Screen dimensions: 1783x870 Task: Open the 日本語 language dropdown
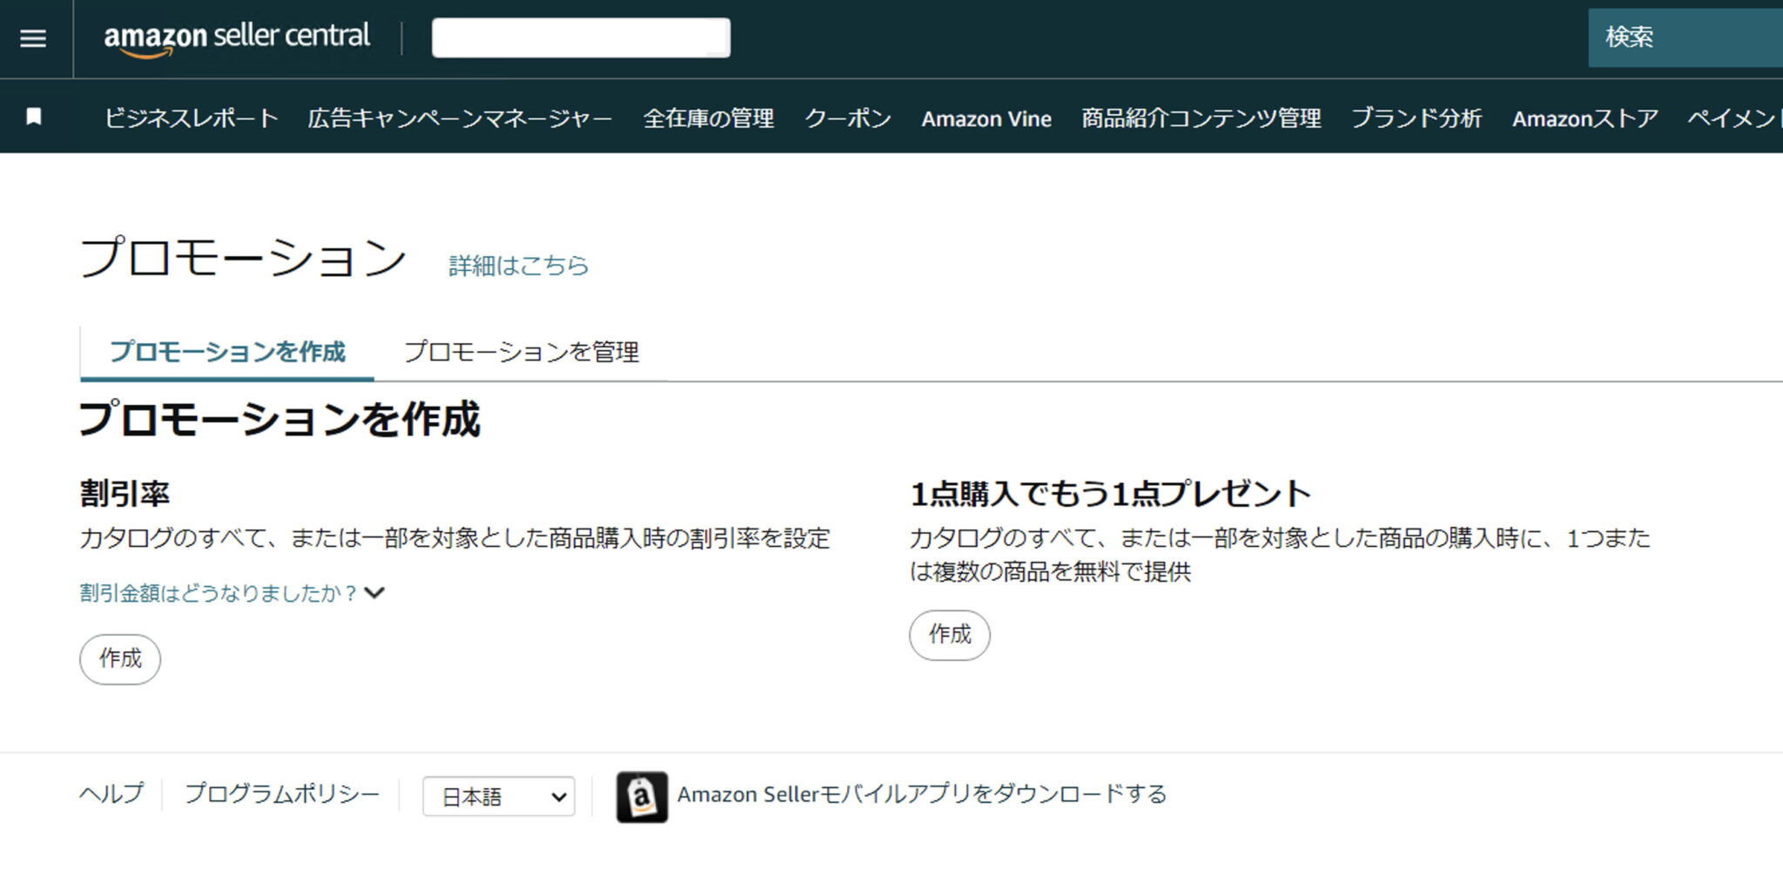click(x=498, y=795)
